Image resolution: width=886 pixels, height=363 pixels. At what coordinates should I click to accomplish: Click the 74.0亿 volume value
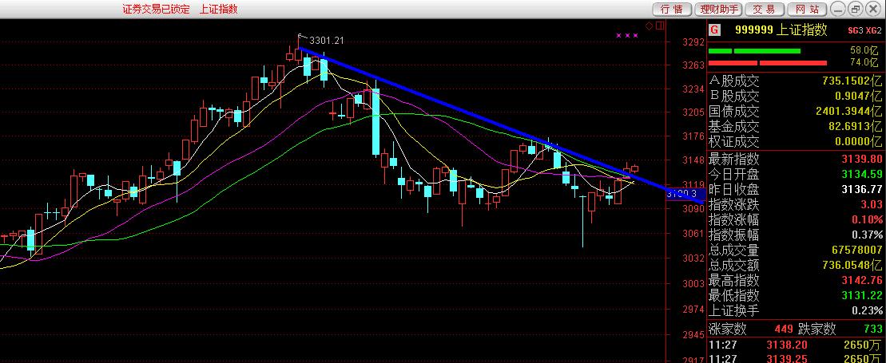[864, 63]
